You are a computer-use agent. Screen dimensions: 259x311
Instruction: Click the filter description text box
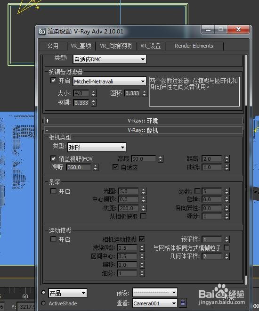pos(194,91)
